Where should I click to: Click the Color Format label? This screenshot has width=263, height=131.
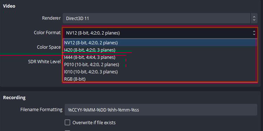pos(47,32)
